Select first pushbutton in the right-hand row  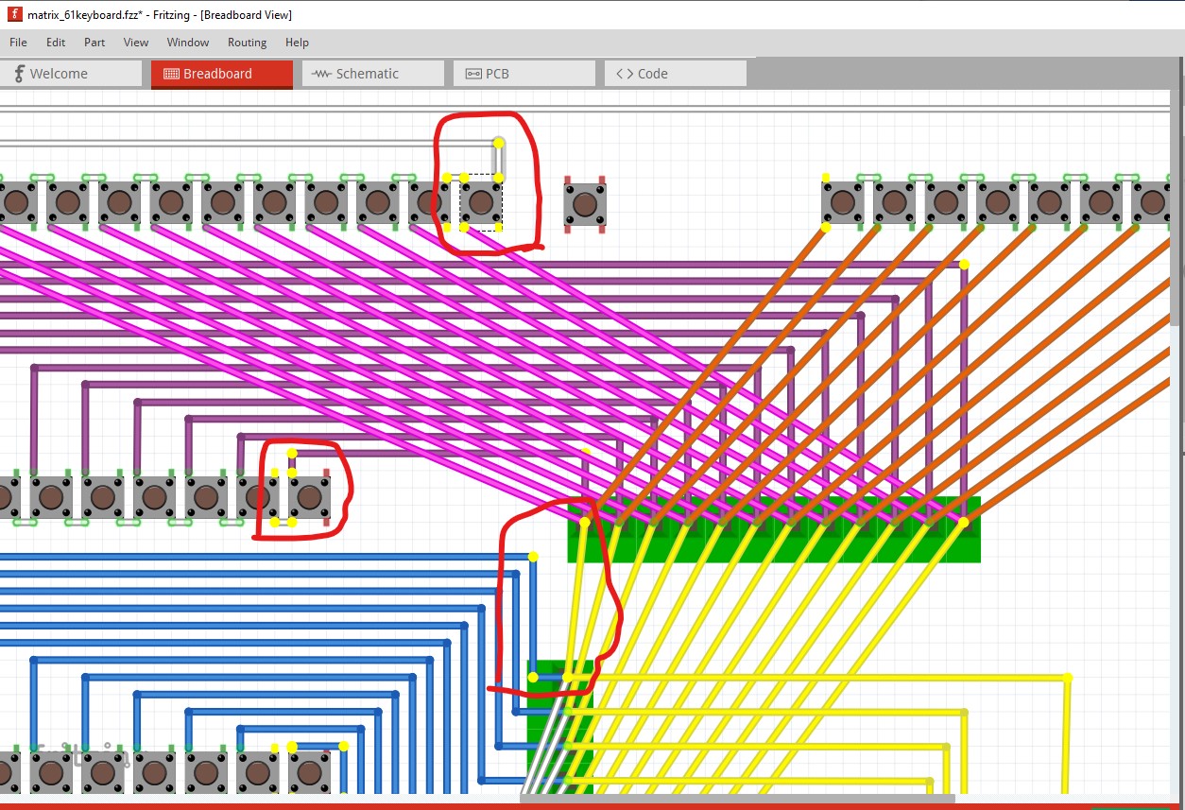coord(843,201)
